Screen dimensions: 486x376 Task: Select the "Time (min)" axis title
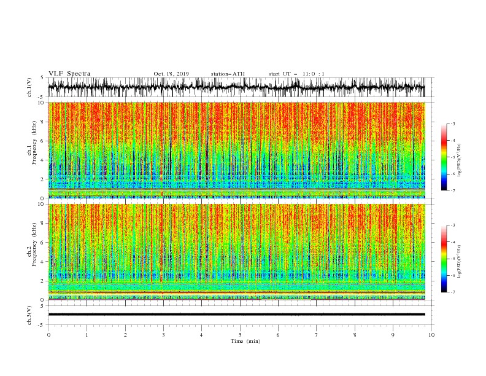pos(245,341)
